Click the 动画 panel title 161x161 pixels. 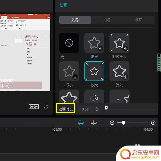click(63, 5)
